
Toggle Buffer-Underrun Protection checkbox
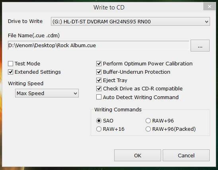pyautogui.click(x=99, y=72)
